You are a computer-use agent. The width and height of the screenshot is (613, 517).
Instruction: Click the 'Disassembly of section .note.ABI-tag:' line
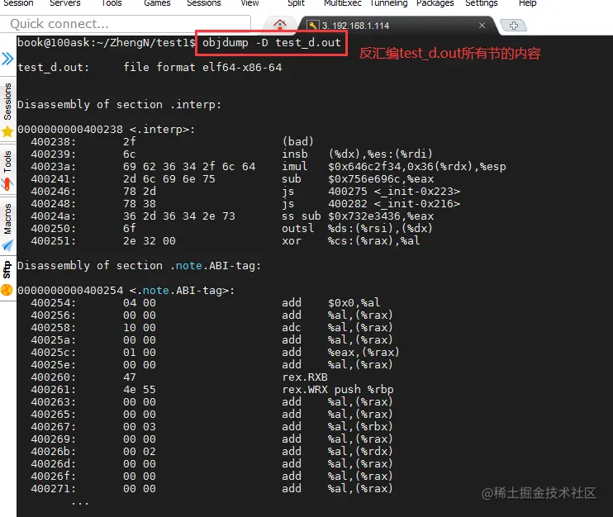(x=139, y=265)
